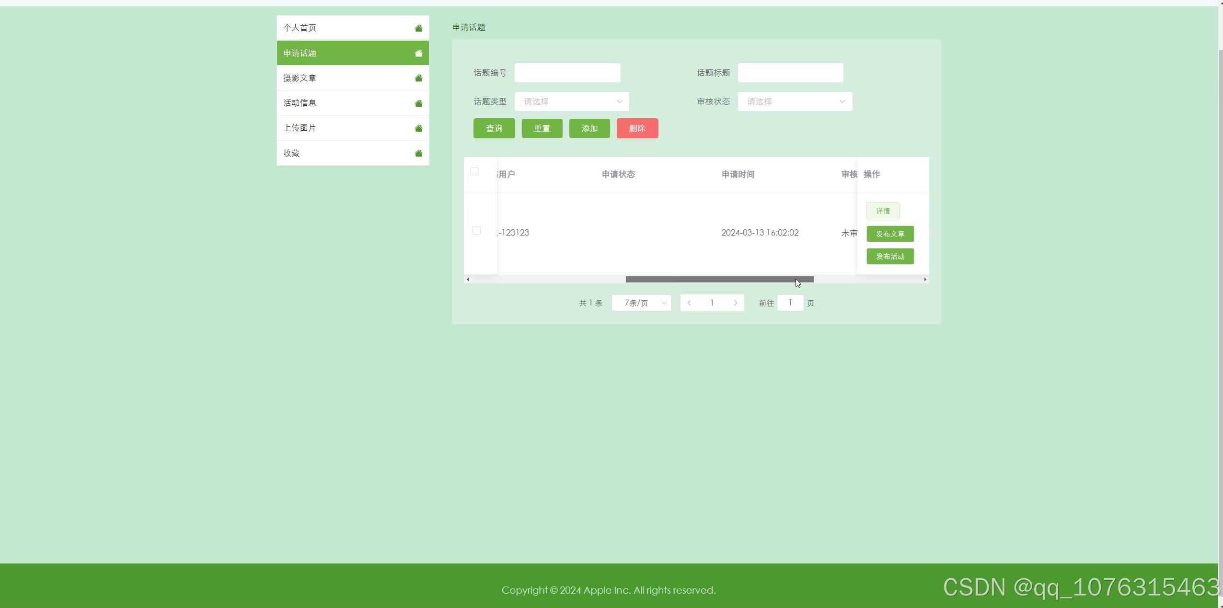Click house icon next to 收藏

click(x=418, y=153)
